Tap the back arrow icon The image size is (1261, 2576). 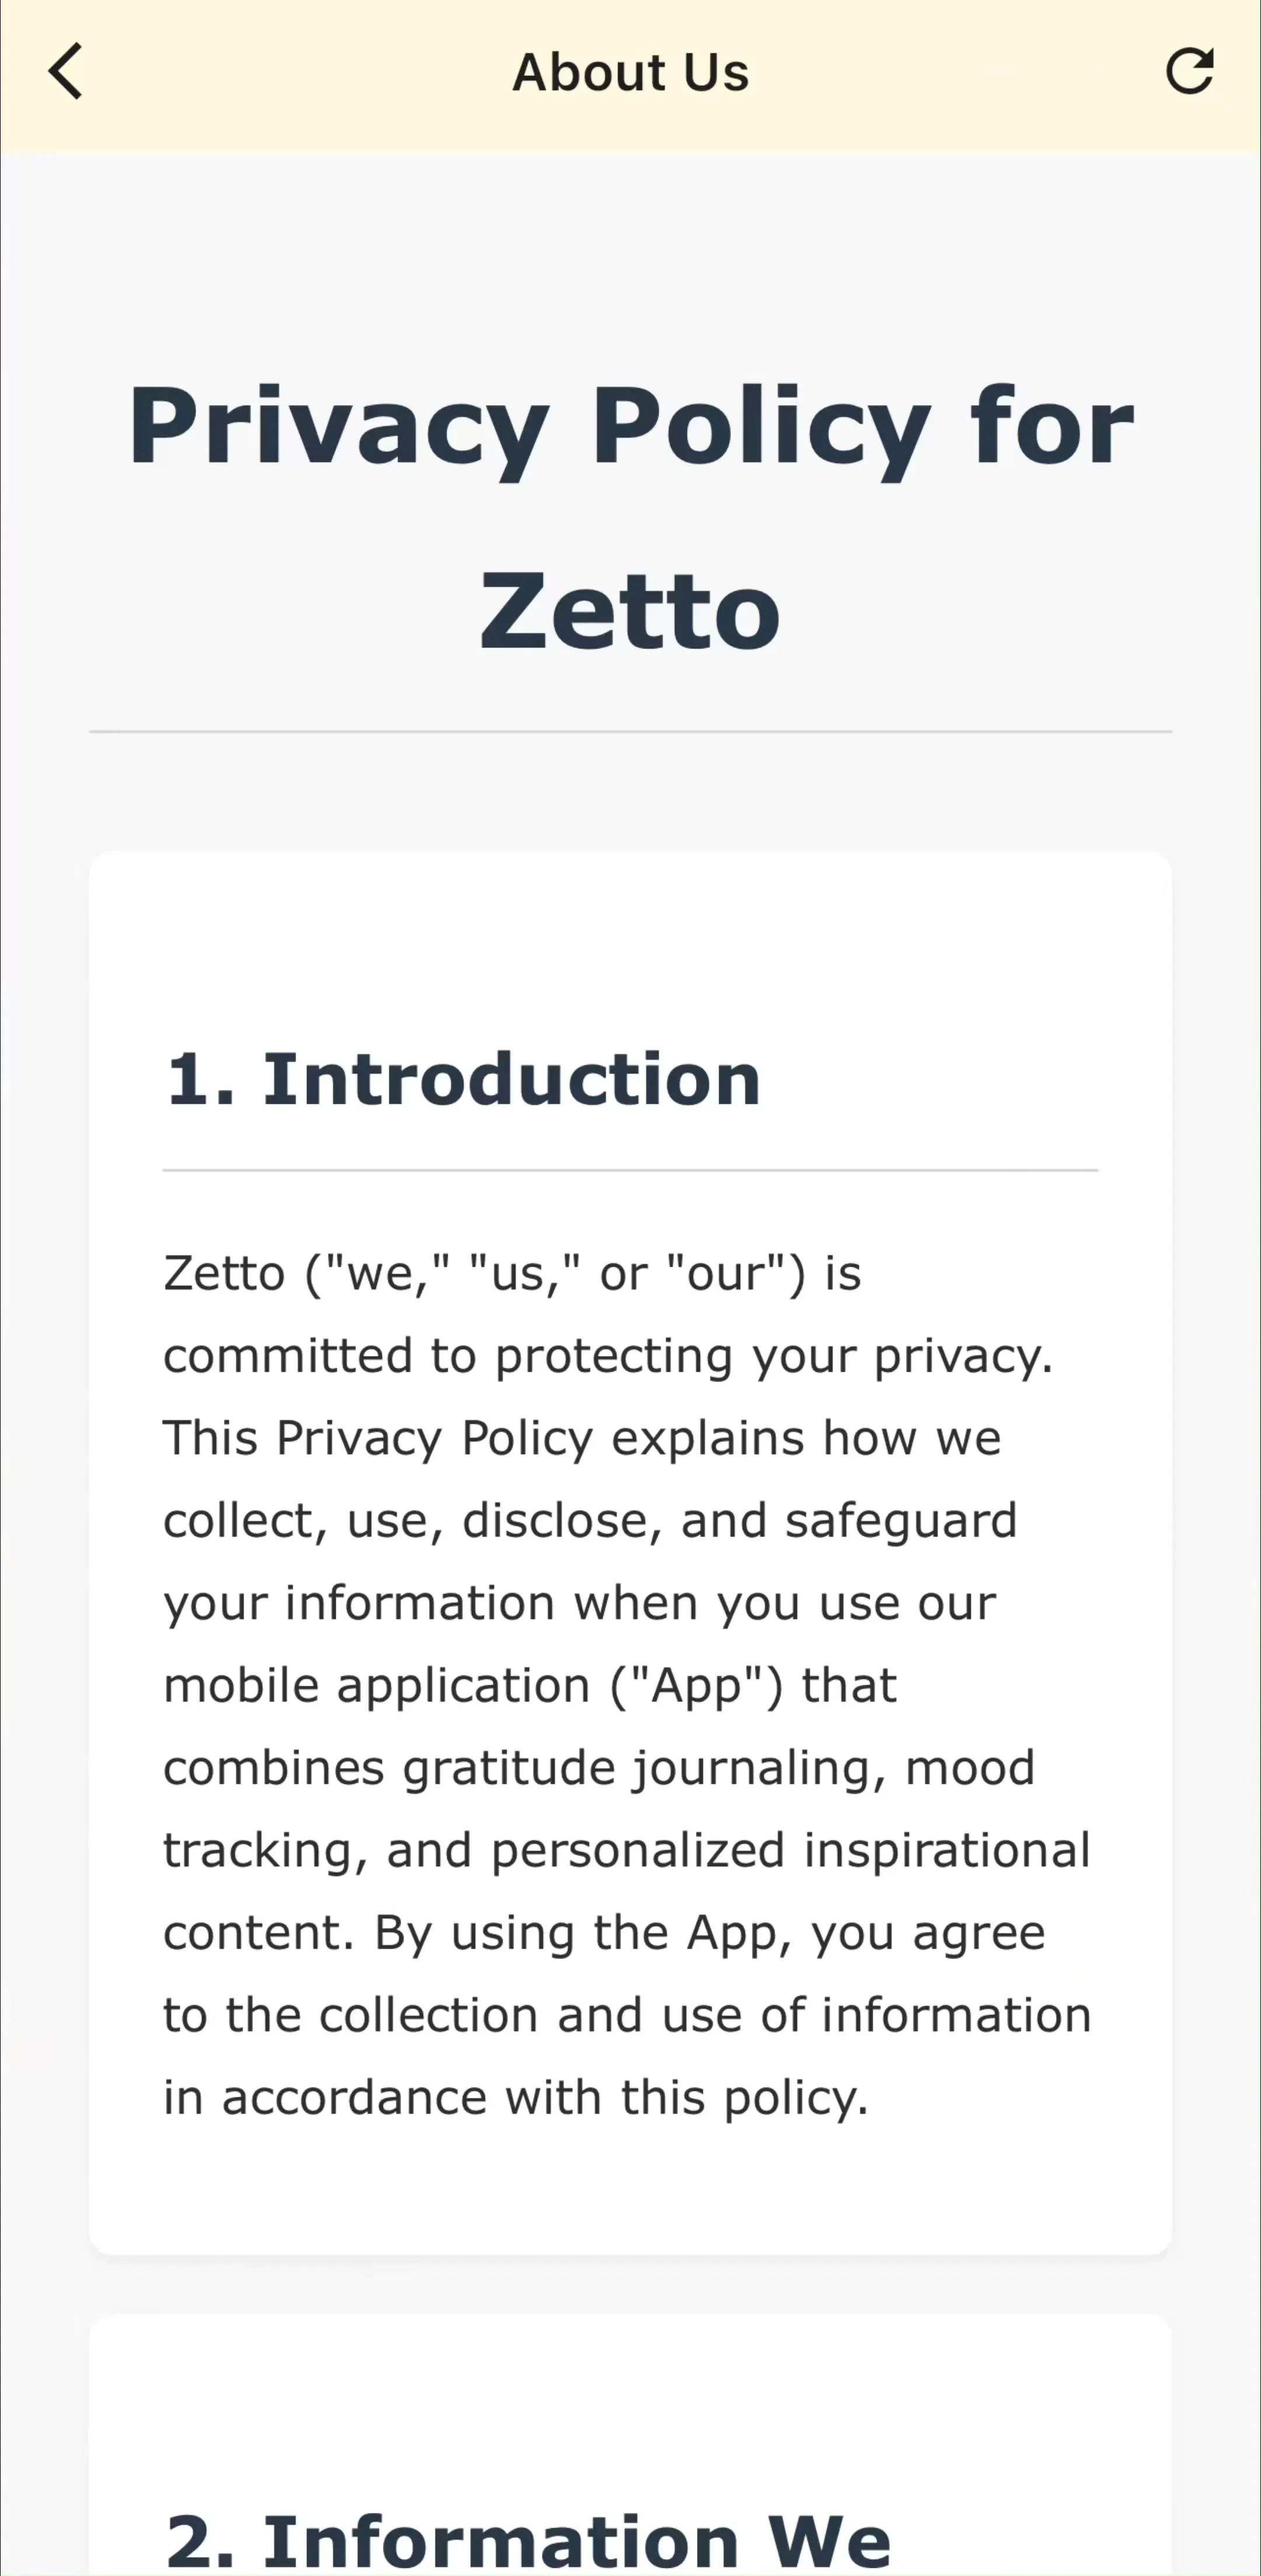tap(66, 72)
